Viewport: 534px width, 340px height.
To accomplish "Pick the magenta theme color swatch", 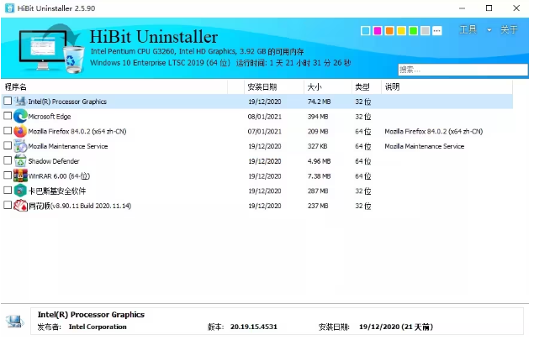I will (x=378, y=31).
